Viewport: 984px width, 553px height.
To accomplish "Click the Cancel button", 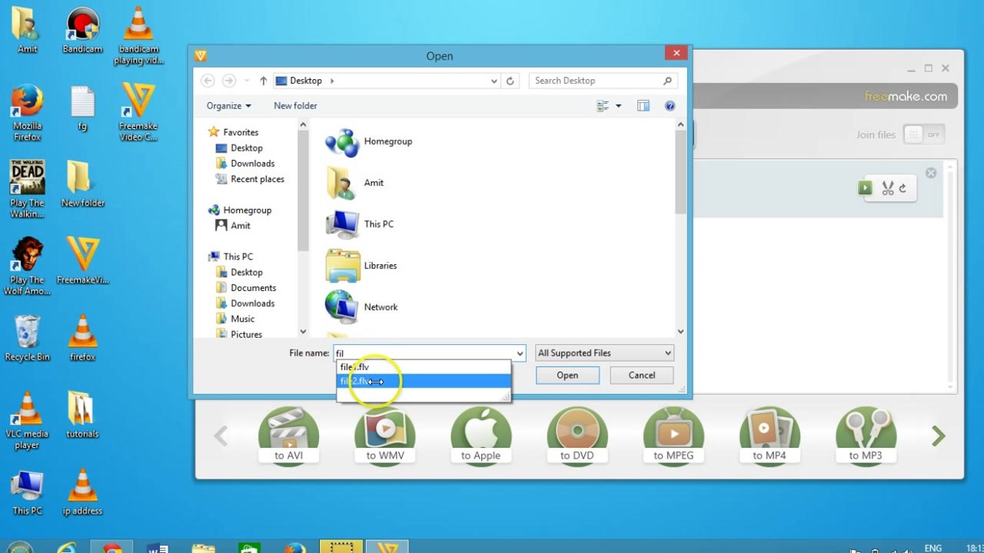I will tap(642, 376).
